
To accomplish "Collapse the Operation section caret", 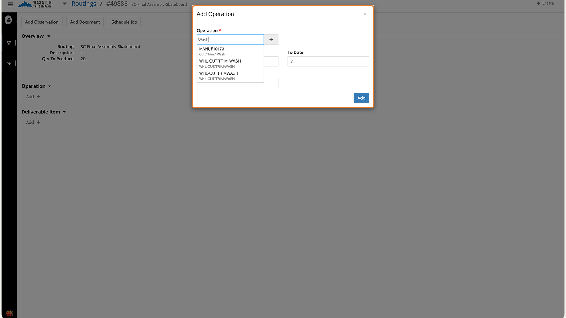I will pos(50,86).
